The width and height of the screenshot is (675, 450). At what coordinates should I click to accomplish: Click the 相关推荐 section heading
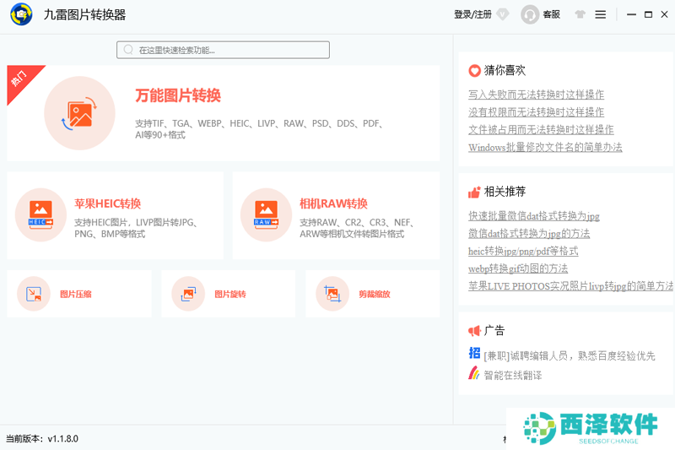coord(505,192)
